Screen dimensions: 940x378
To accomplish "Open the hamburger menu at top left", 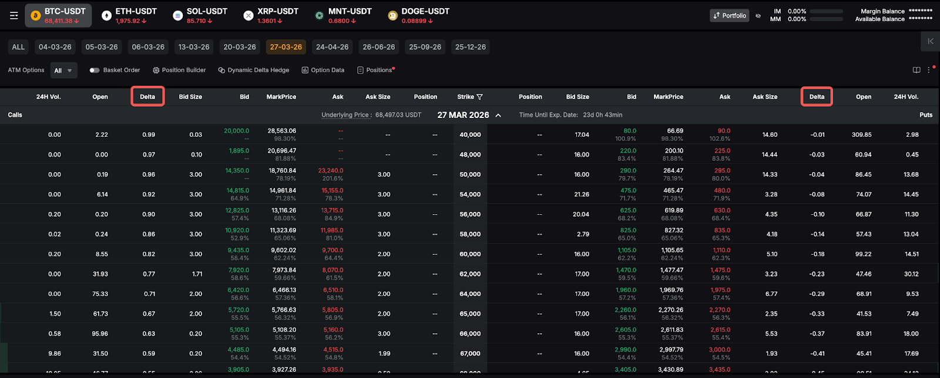I will click(x=14, y=16).
